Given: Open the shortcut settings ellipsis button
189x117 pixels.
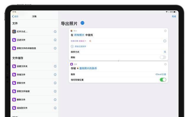Looking at the screenshot, I should click(x=82, y=23).
